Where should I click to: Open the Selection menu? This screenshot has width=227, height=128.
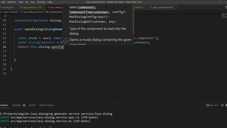tap(12, 2)
